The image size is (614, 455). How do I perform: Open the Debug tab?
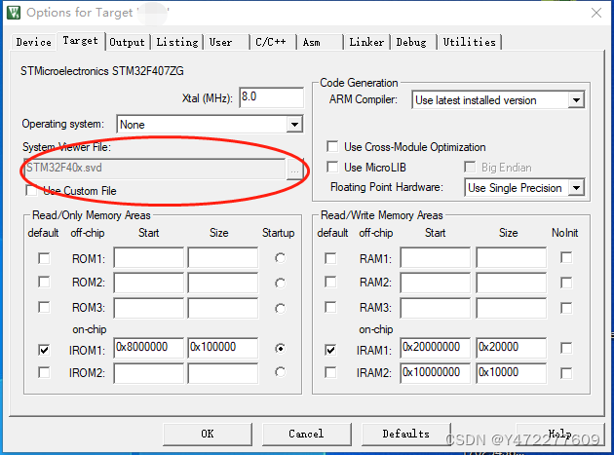click(411, 42)
